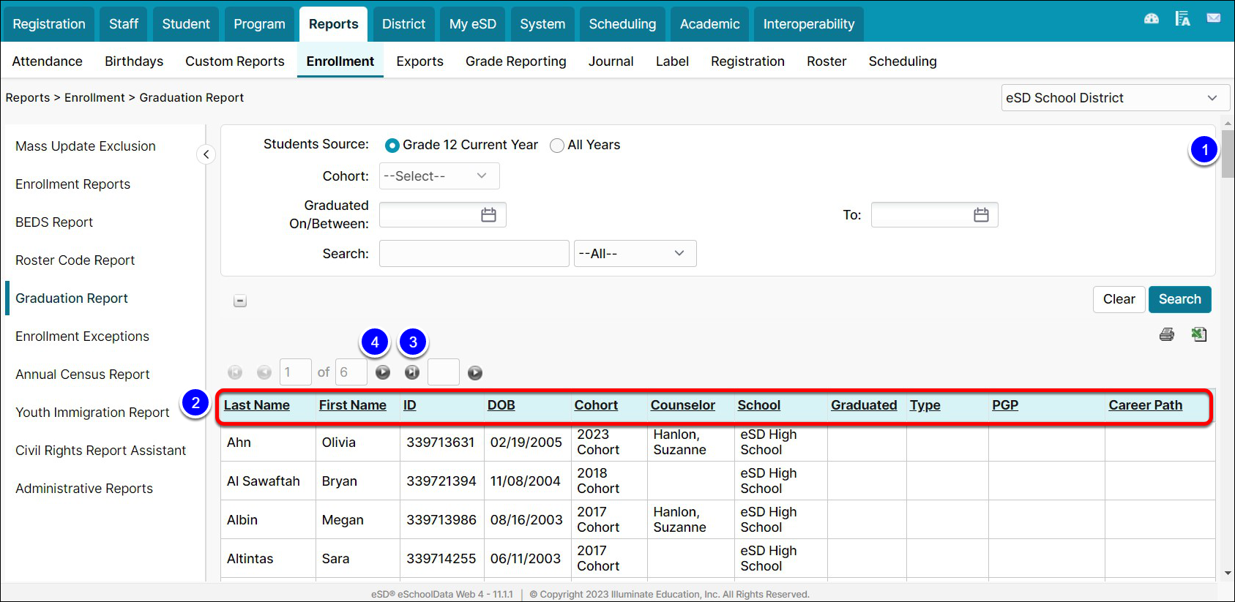Open the Program main tab
The width and height of the screenshot is (1235, 602).
(x=259, y=24)
